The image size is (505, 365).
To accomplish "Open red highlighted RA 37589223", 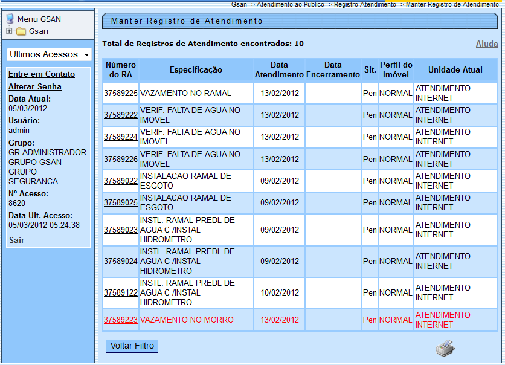I will 121,320.
